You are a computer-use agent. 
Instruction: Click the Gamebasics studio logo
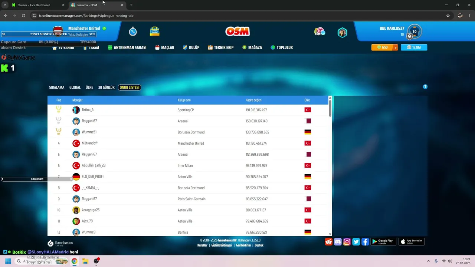pyautogui.click(x=60, y=243)
